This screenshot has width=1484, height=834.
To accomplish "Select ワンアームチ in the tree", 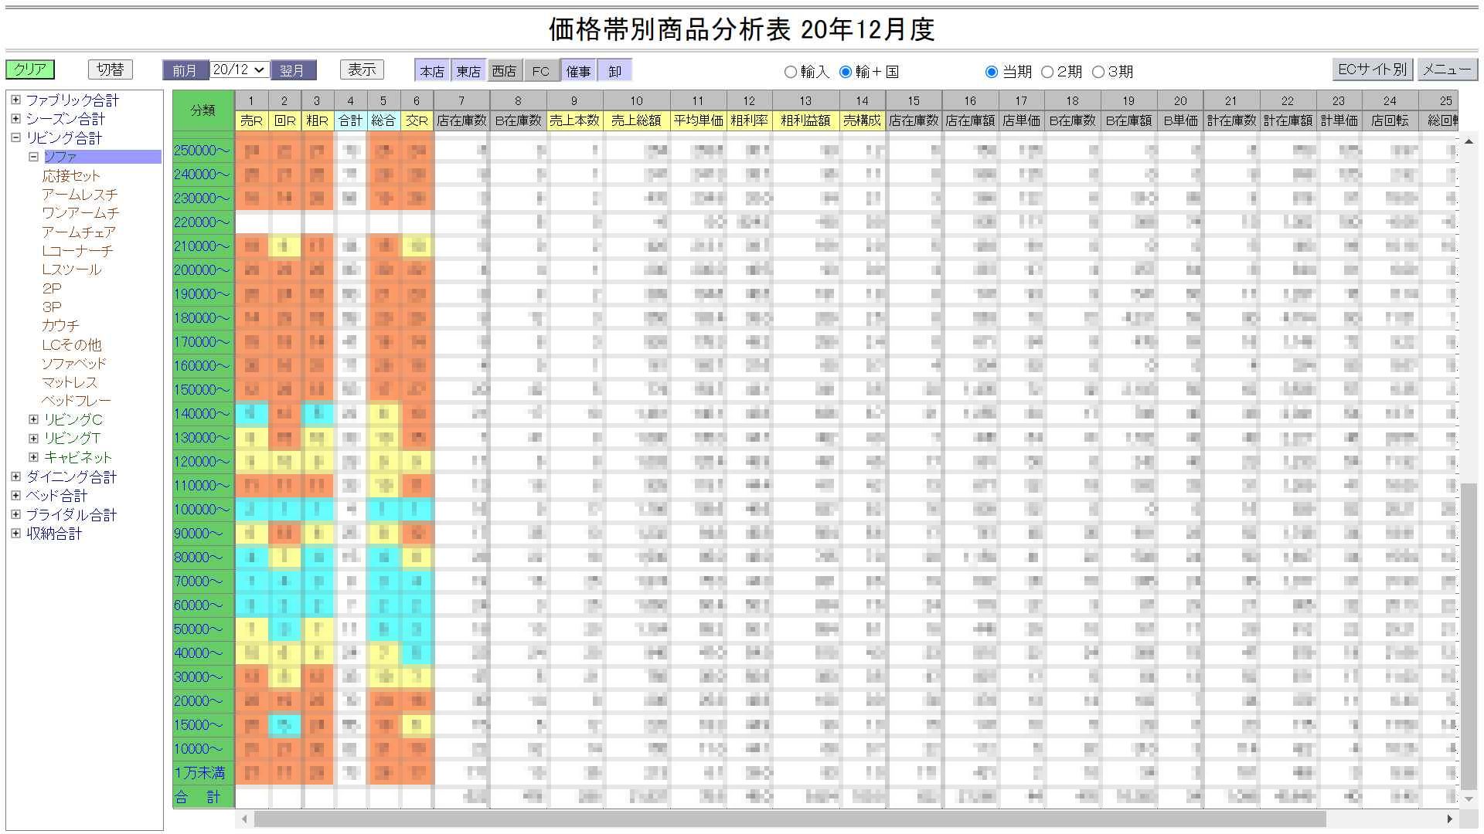I will tap(80, 213).
